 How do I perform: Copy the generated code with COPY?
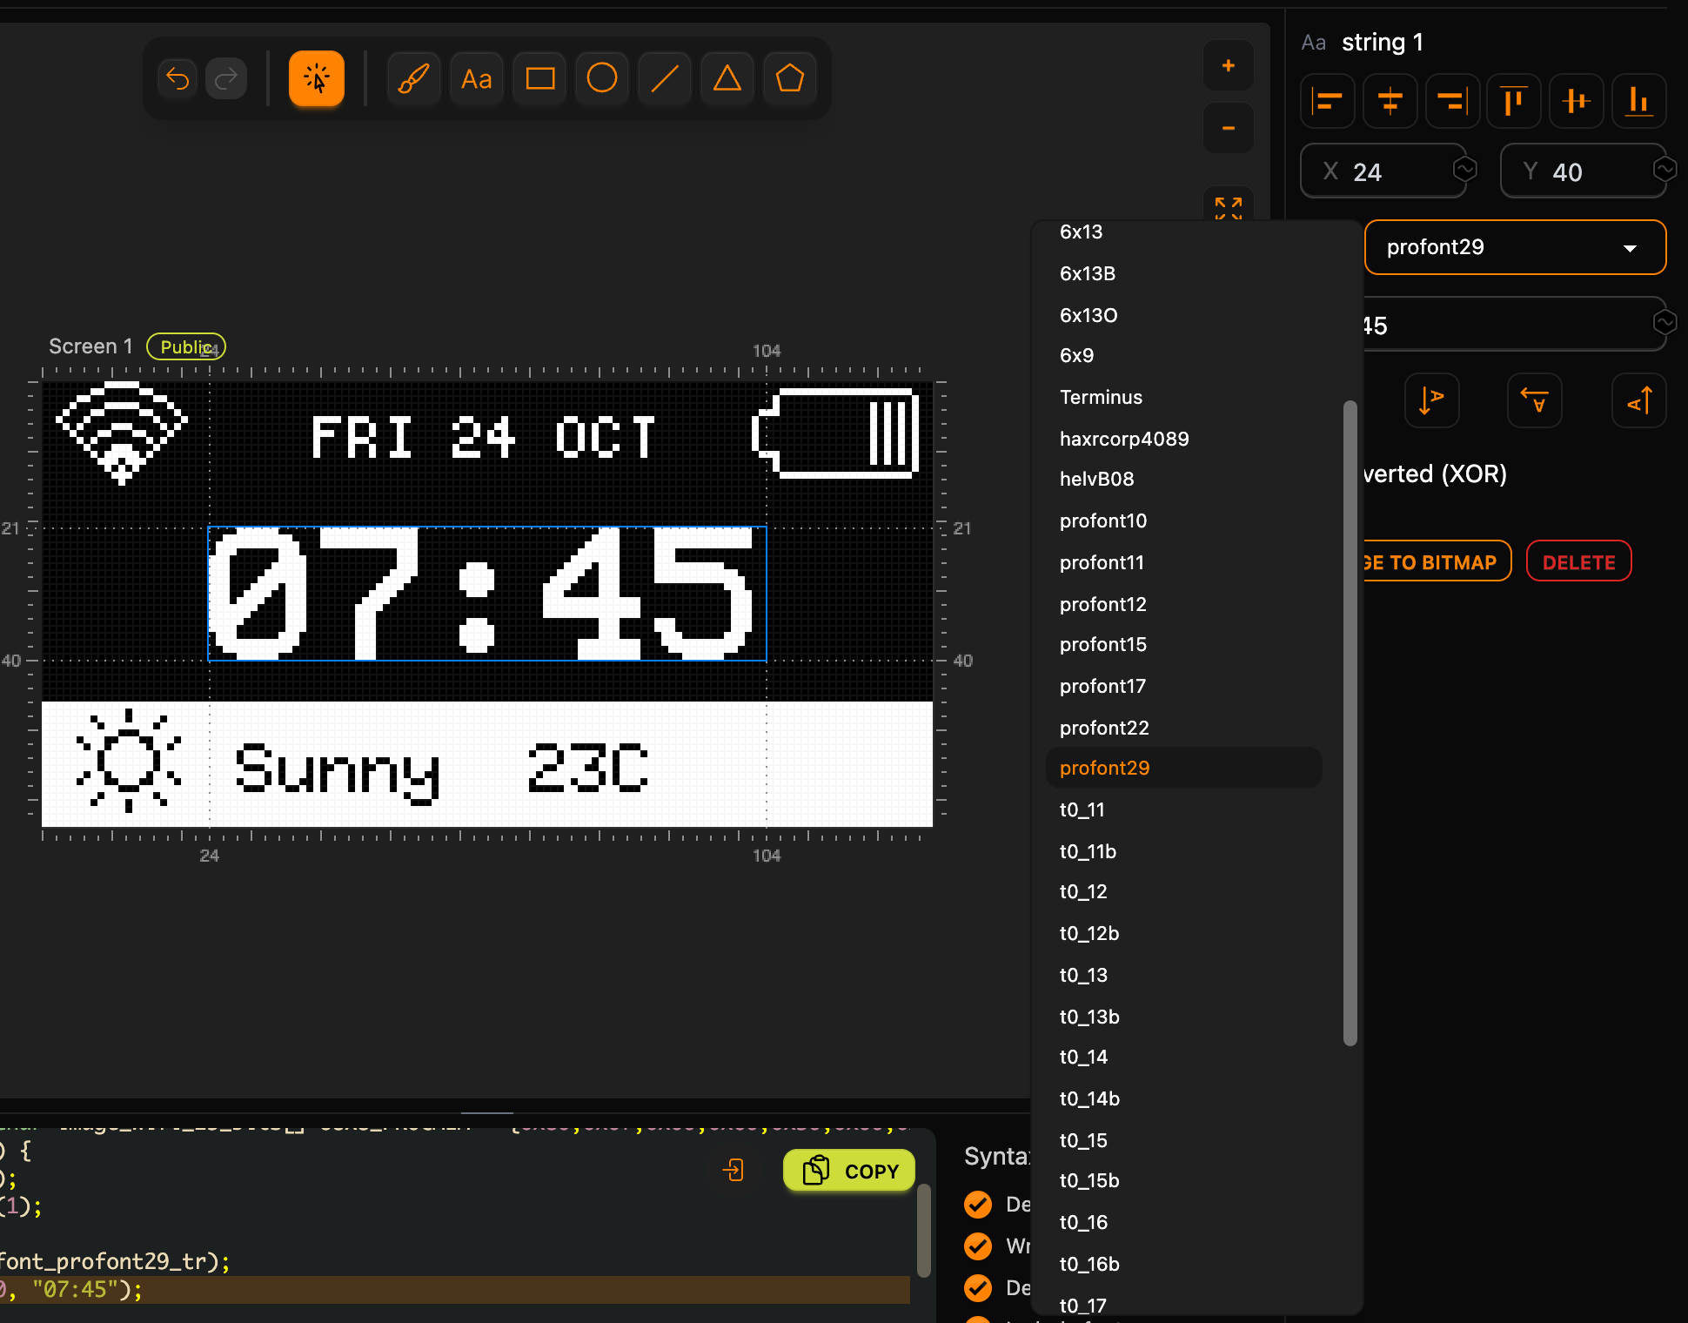pos(849,1171)
